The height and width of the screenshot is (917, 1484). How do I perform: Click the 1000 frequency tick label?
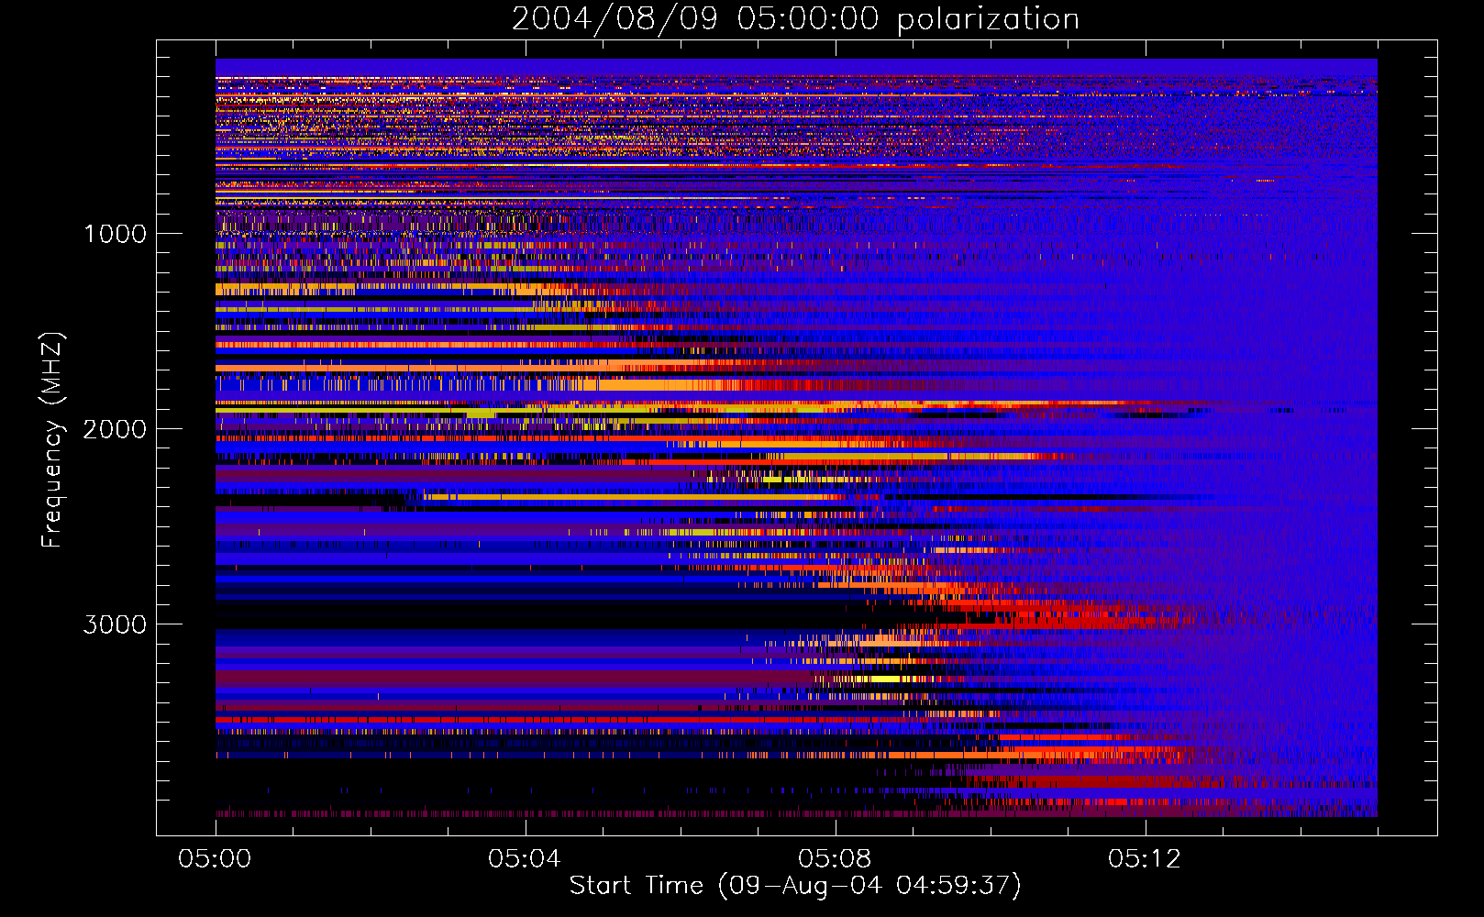pos(115,234)
